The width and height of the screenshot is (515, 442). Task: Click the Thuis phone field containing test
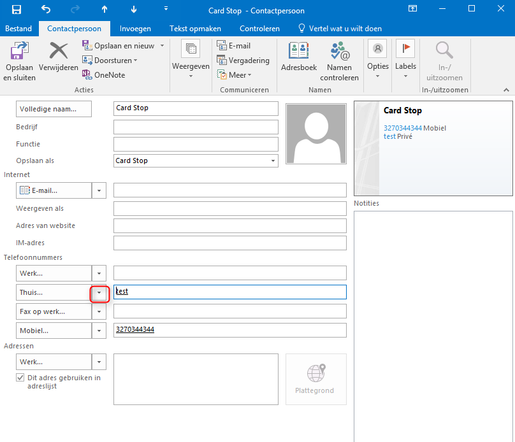pos(230,292)
